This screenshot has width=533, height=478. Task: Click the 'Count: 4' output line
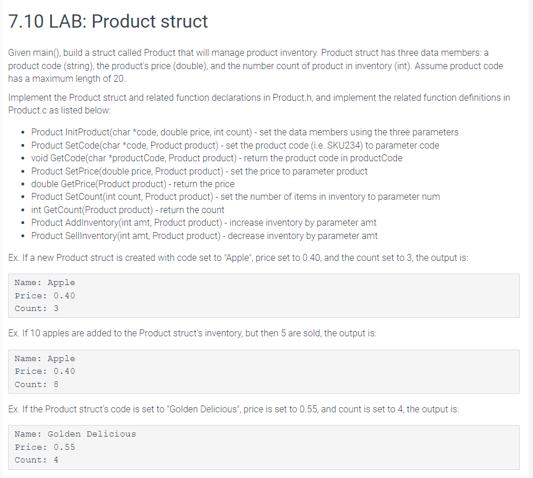36,460
